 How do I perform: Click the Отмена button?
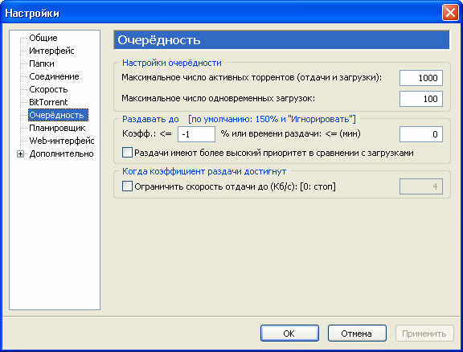[x=357, y=333]
